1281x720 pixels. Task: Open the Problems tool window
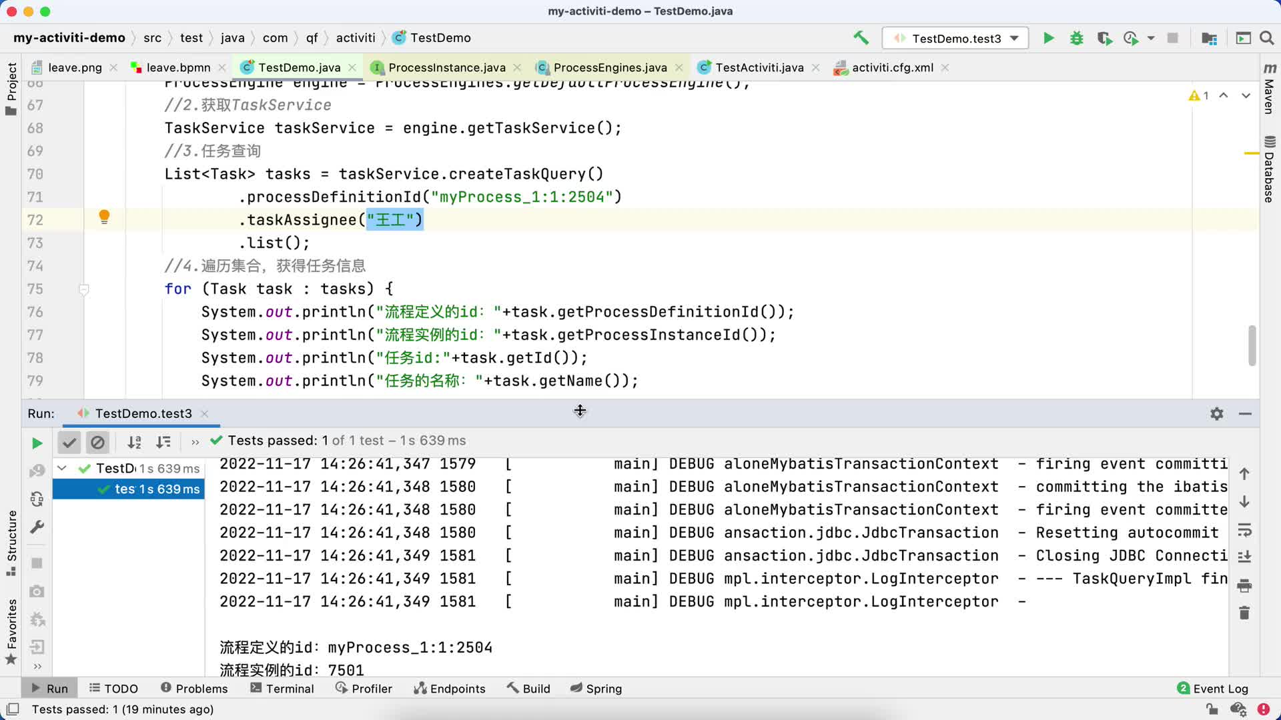click(194, 689)
